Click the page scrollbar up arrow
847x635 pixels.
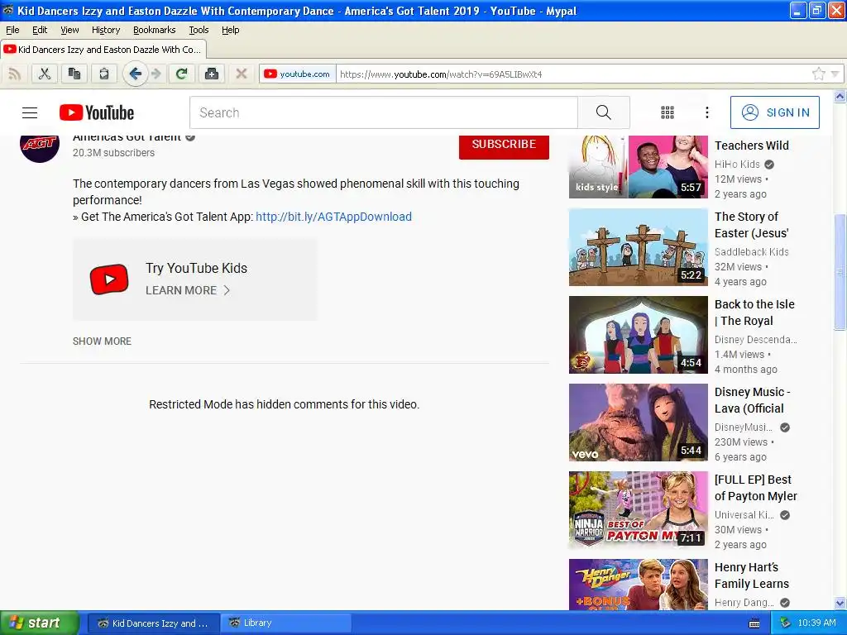tap(840, 97)
